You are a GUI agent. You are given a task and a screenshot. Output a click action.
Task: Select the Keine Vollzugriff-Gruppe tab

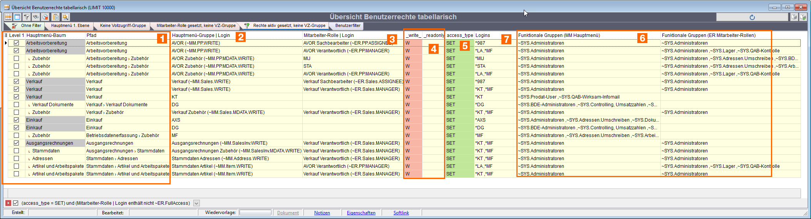tap(123, 26)
